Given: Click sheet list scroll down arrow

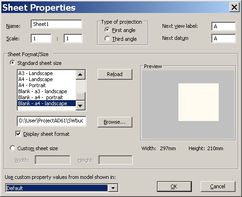Looking at the screenshot, I should 80,106.
